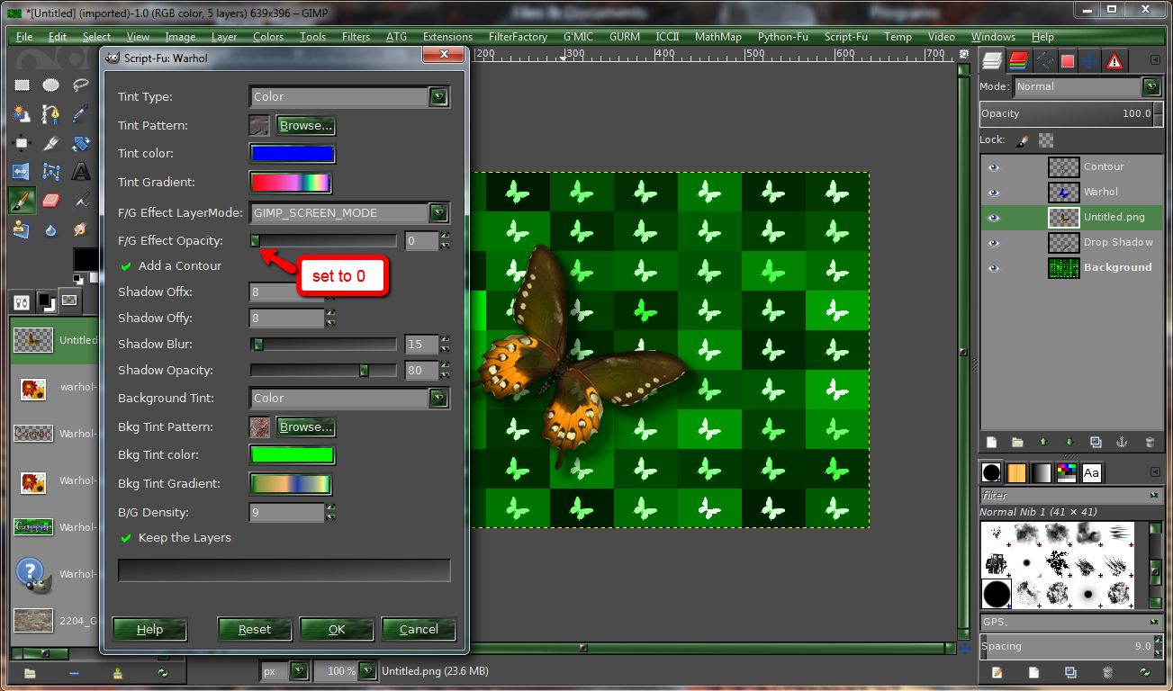The image size is (1173, 691).
Task: Open the Background Tint dropdown
Action: point(349,398)
